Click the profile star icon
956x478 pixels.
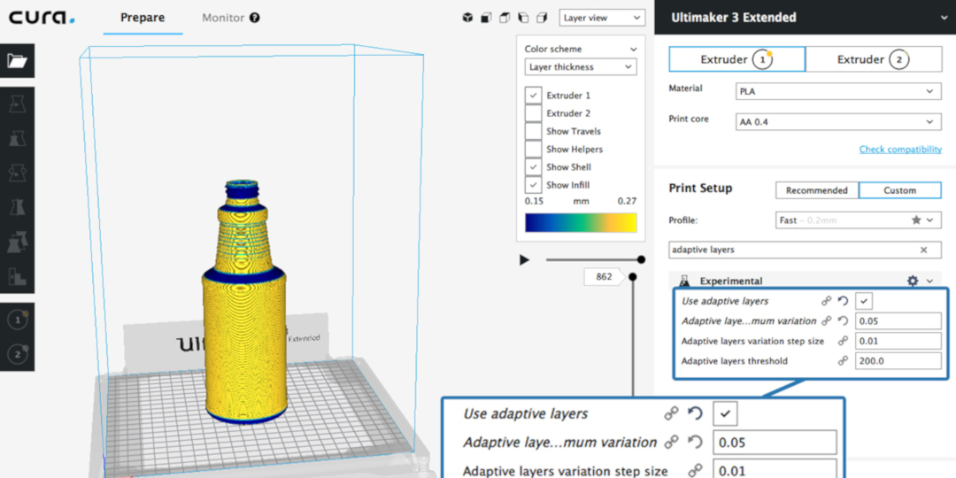coord(916,220)
